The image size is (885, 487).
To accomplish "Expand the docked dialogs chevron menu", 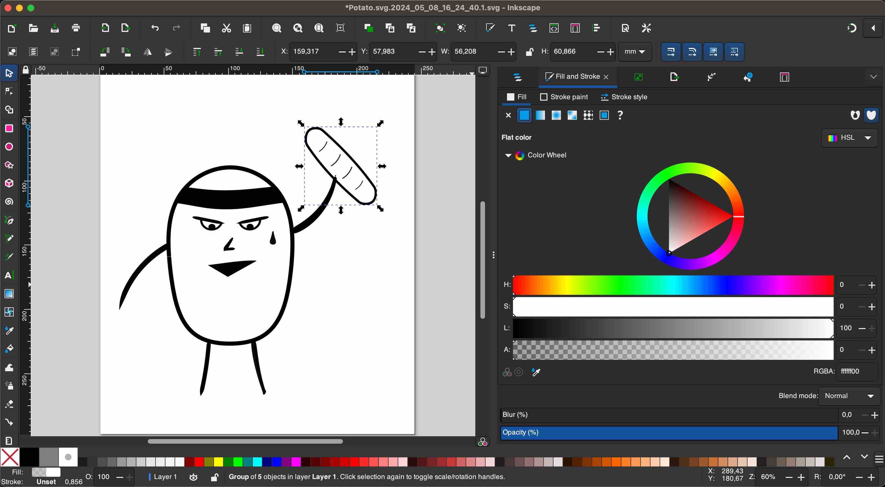I will [873, 77].
